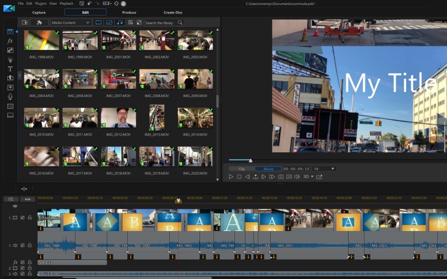Take a snapshot with camera icon
The height and width of the screenshot is (279, 447).
tap(280, 177)
